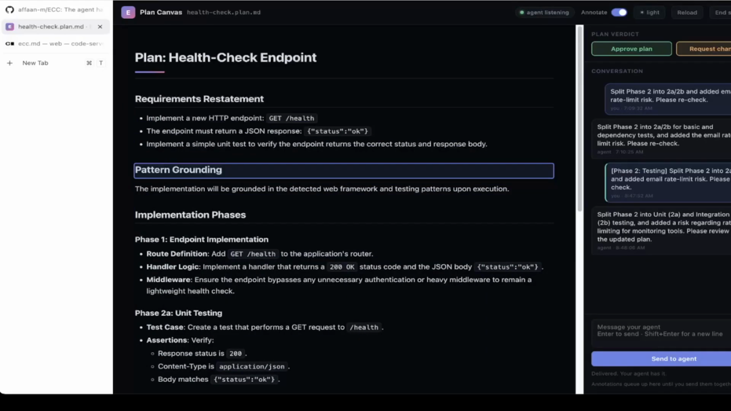Click the Phase 2: Testing conversation message
Image resolution: width=731 pixels, height=411 pixels.
point(667,182)
